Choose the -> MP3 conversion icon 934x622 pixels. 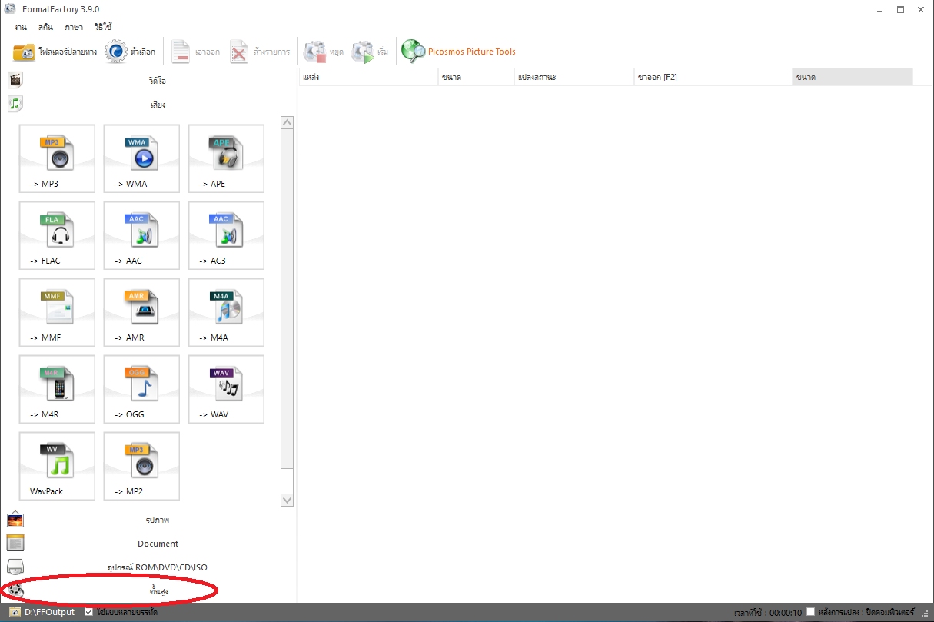[58, 159]
